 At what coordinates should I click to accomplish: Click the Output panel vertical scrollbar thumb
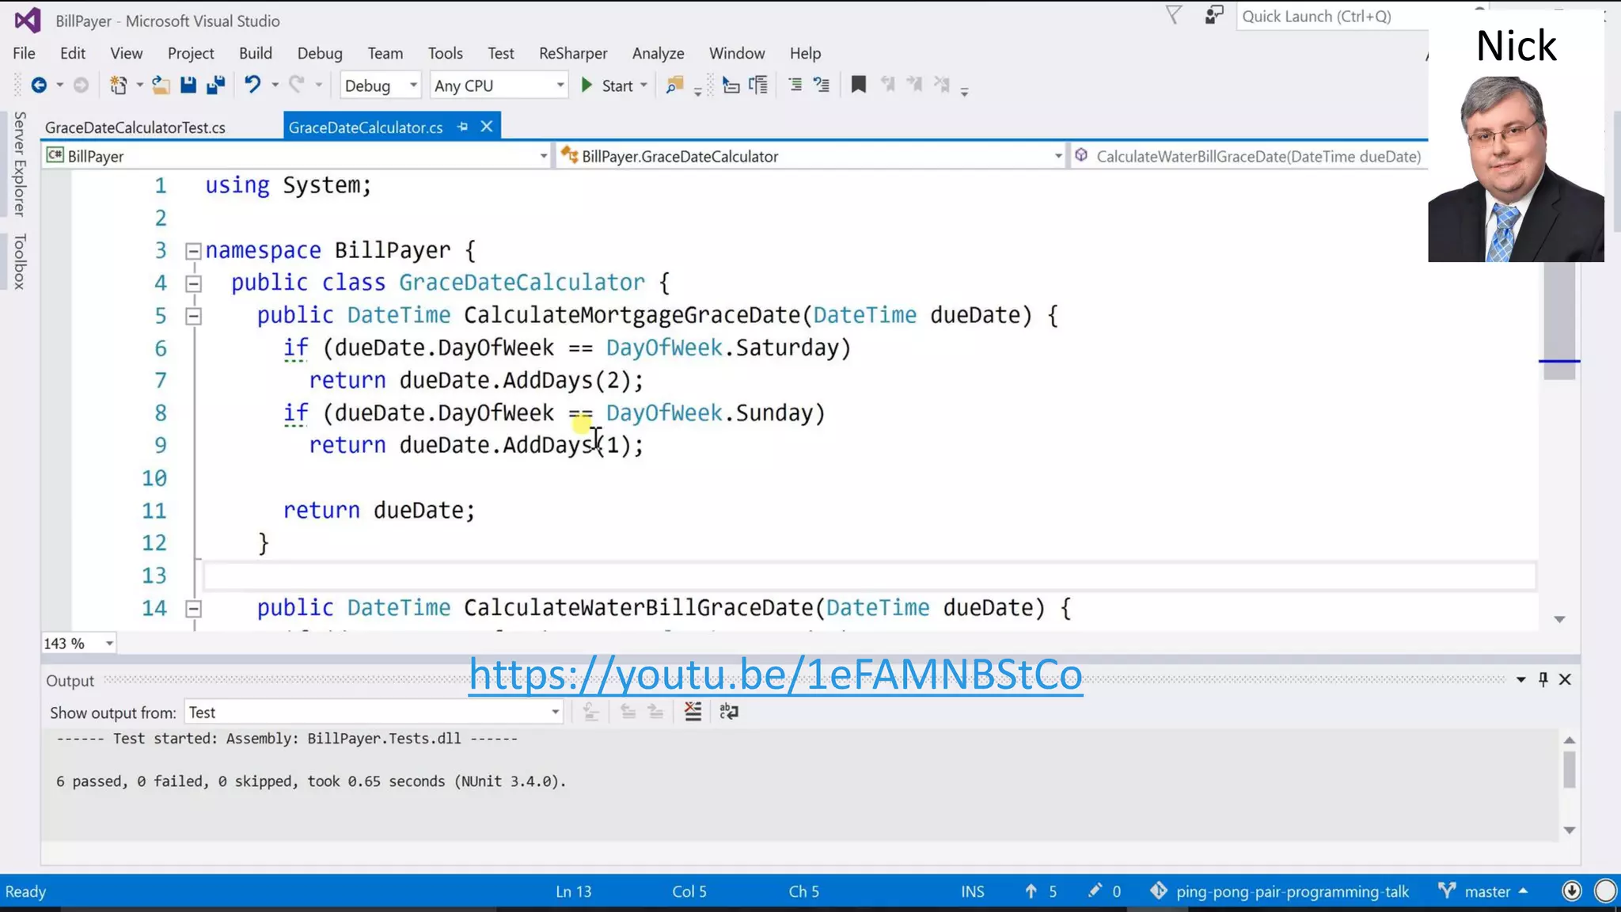[1570, 769]
